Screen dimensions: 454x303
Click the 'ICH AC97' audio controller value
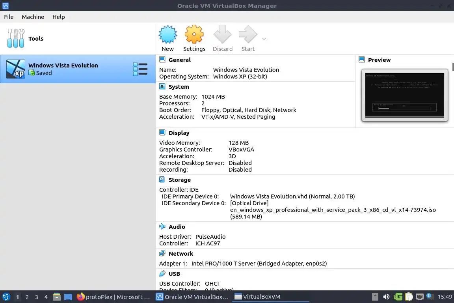pyautogui.click(x=208, y=243)
